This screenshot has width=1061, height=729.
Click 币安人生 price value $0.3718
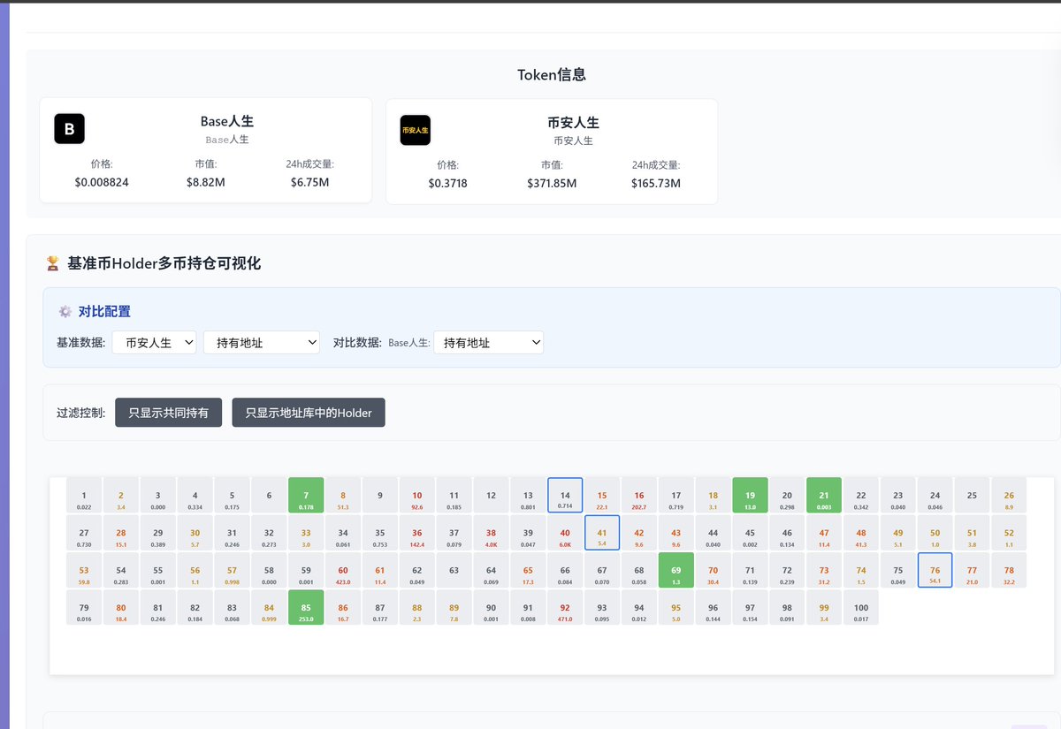[447, 183]
